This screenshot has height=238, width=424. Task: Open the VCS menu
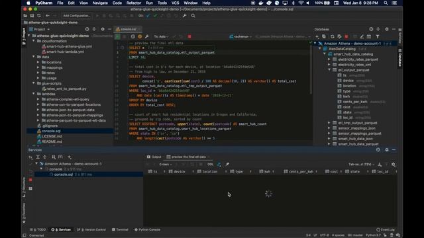pos(175,3)
